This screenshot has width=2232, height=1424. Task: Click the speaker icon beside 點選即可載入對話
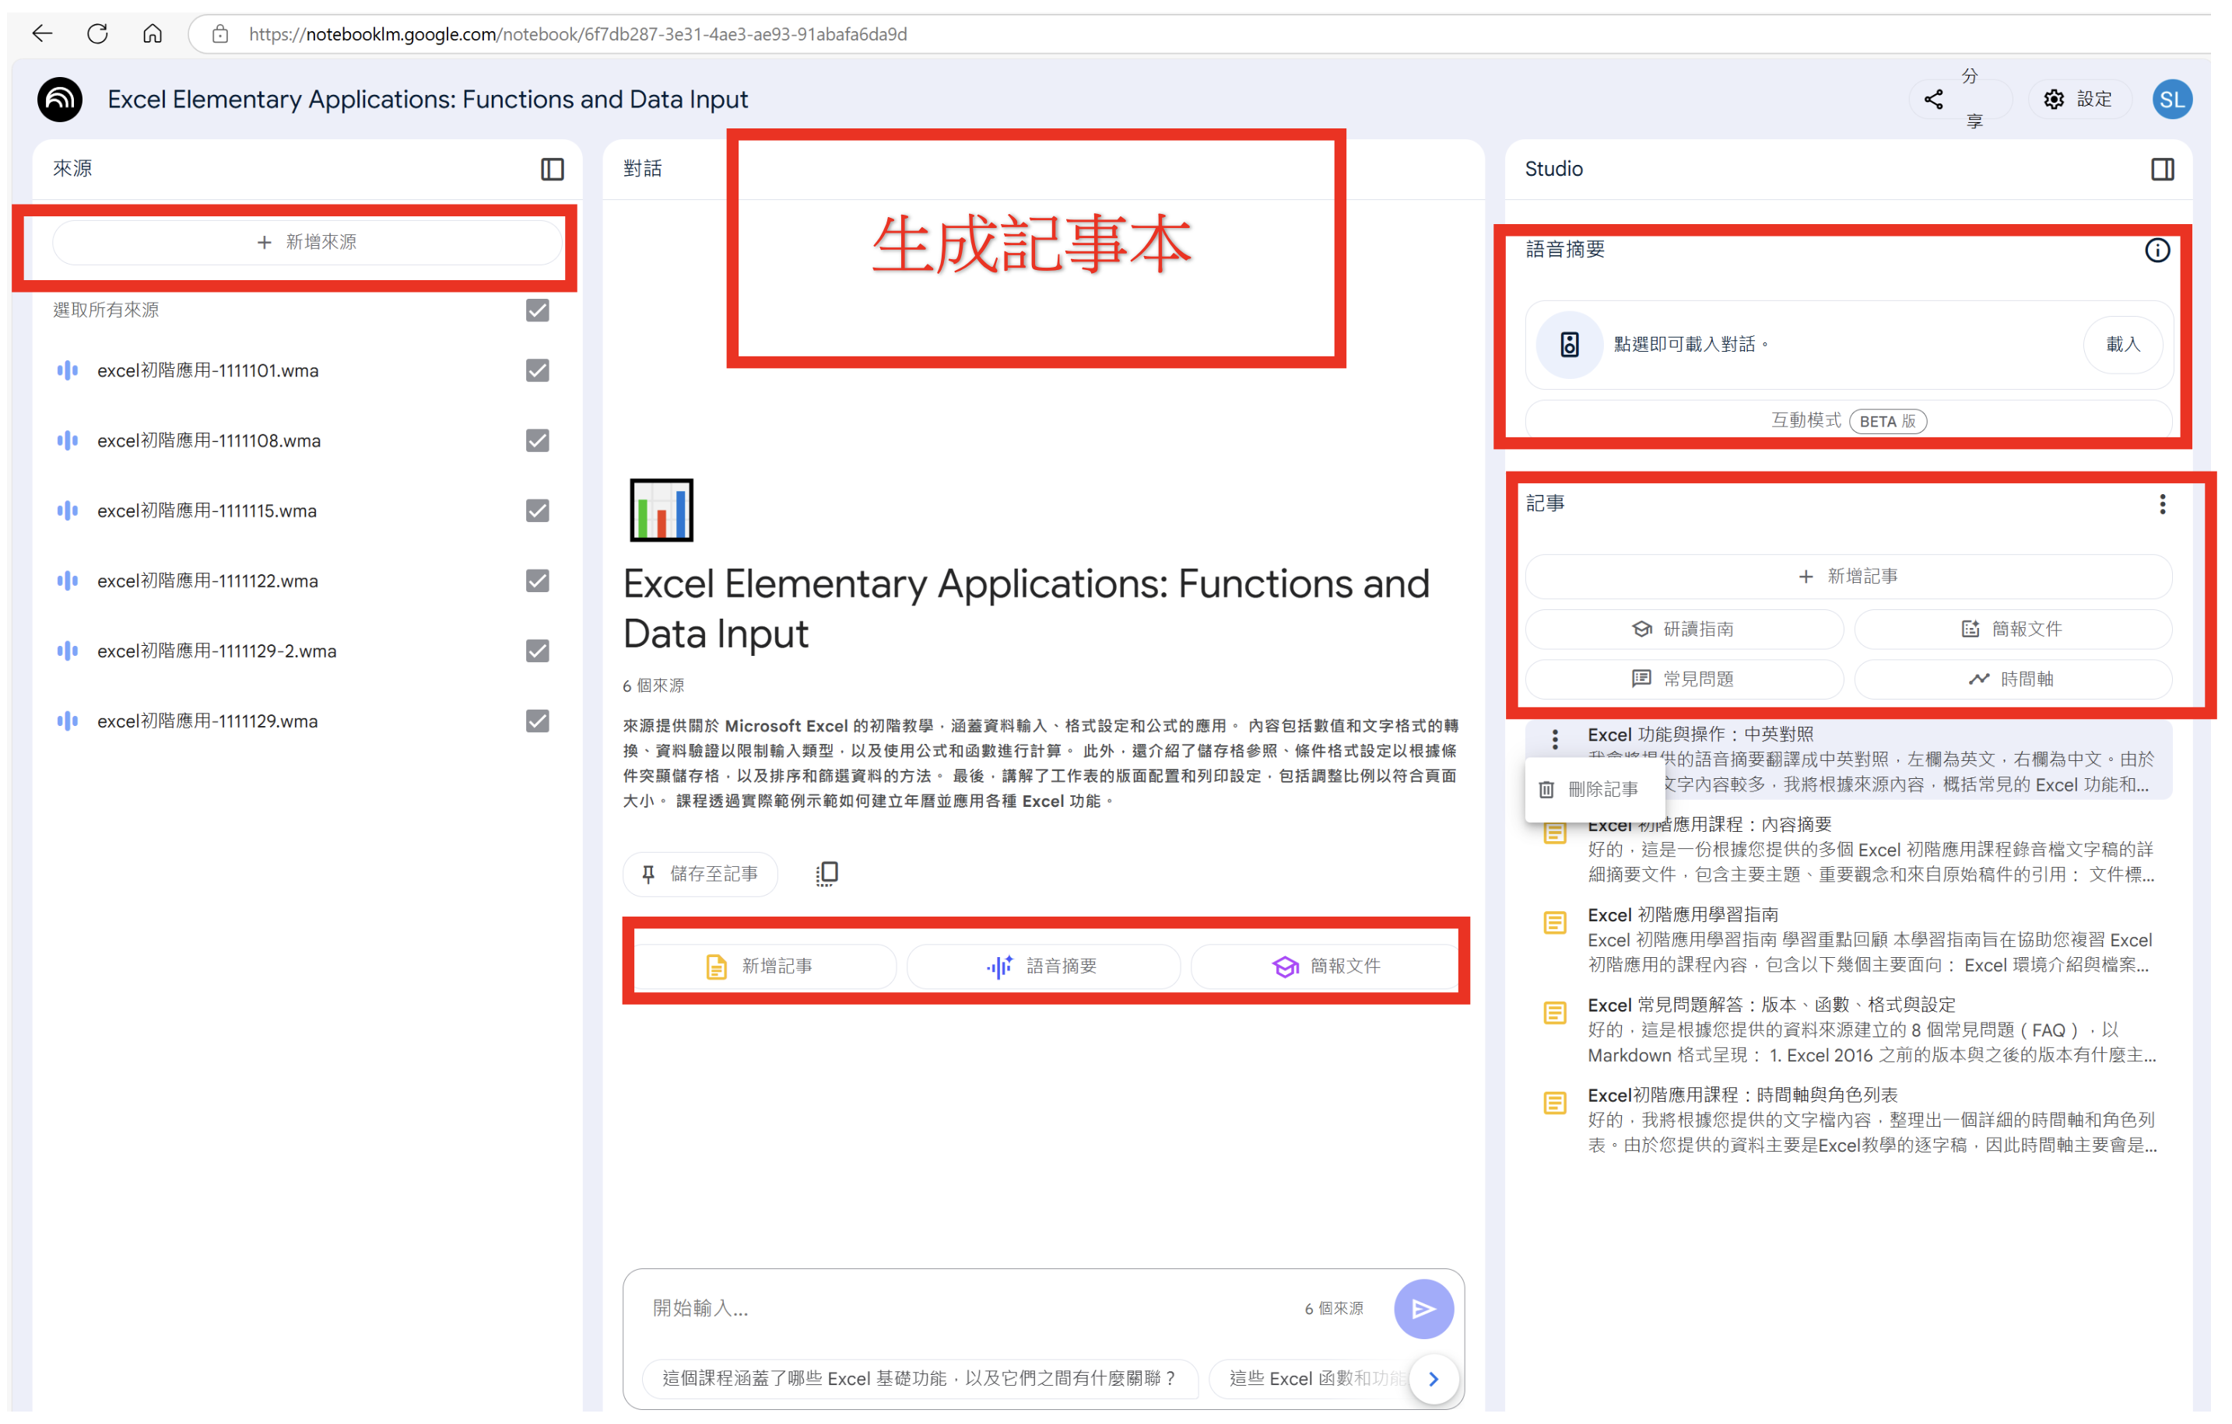coord(1569,345)
